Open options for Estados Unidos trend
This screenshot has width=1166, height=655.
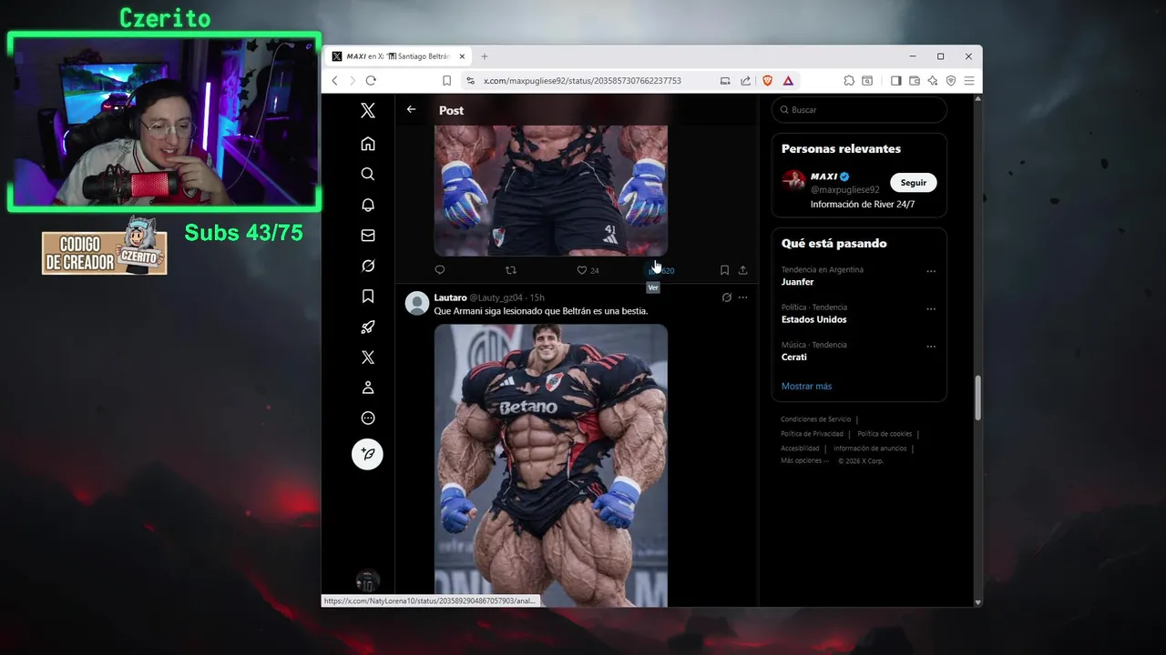(931, 308)
